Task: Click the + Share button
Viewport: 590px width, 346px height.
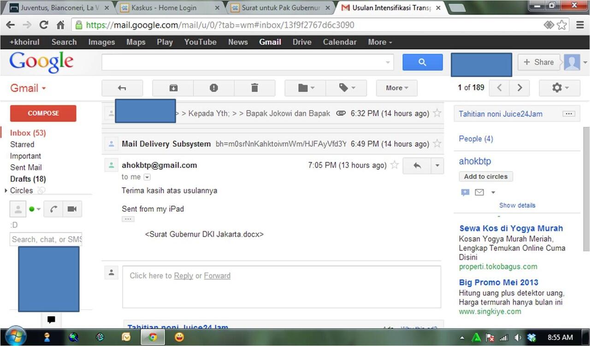Action: [x=538, y=62]
